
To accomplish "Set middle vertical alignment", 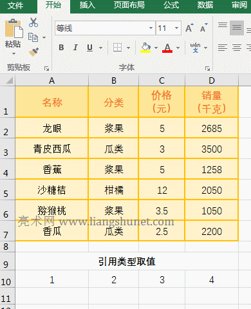I will point(237,28).
